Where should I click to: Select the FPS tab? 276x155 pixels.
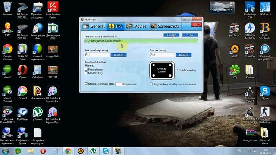[116, 26]
